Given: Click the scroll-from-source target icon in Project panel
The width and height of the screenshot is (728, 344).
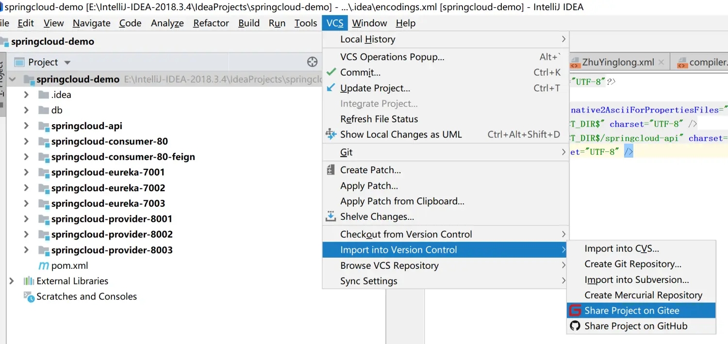Looking at the screenshot, I should coord(313,62).
